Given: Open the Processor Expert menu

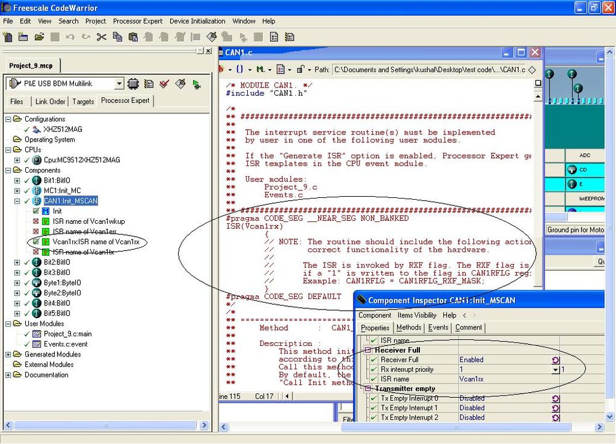Looking at the screenshot, I should tap(138, 21).
